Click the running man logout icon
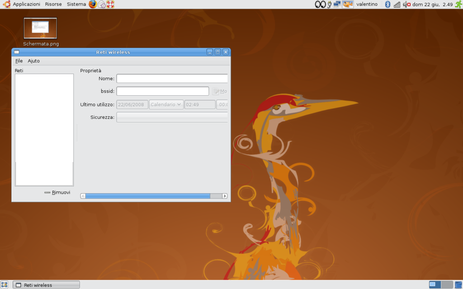The width and height of the screenshot is (463, 289). click(458, 5)
